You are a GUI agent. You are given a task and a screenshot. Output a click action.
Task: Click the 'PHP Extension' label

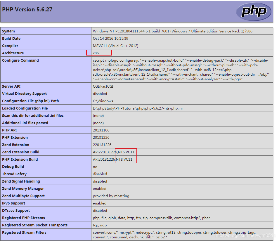[x=15, y=138]
